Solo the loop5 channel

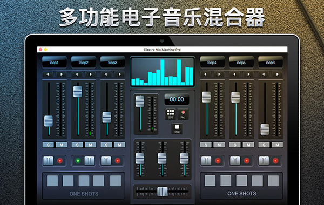tap(235, 145)
